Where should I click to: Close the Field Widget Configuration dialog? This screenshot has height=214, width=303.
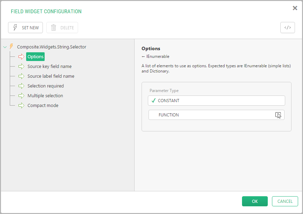point(295,8)
